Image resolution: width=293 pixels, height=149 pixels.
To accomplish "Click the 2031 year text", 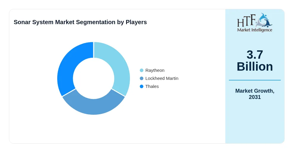I will click(255, 97).
